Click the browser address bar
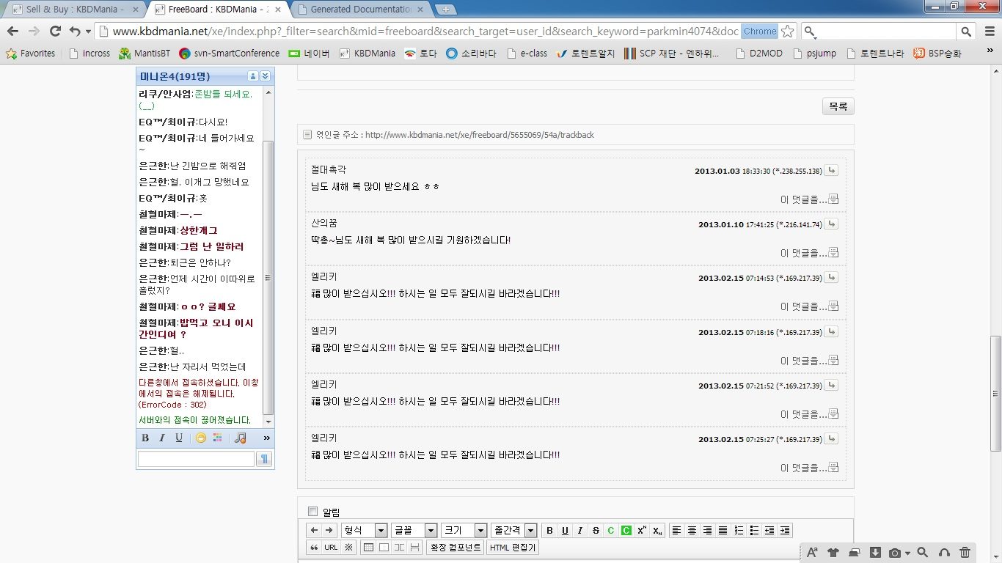Viewport: 1002px width, 563px height. [x=426, y=32]
